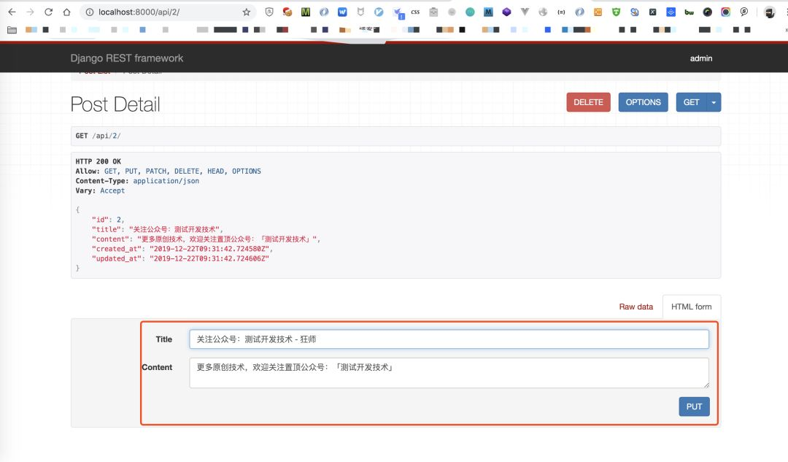The image size is (788, 462).
Task: Open the blue square M extension icon
Action: coord(488,12)
